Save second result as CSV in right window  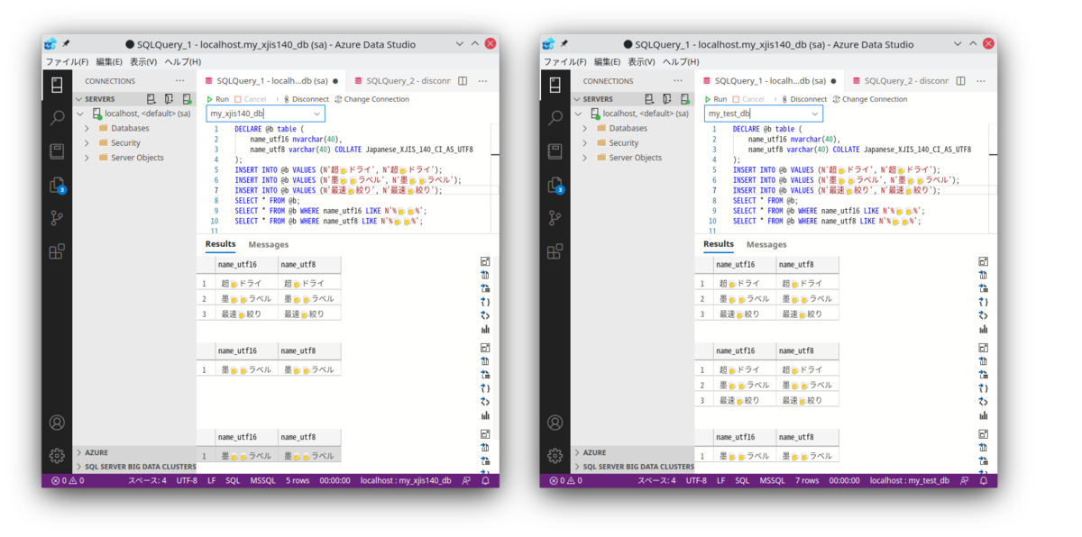tap(984, 361)
